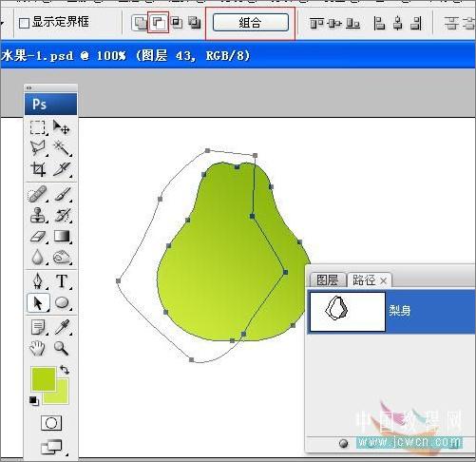Screen dimensions: 476x462
Task: Open the foreground color swatch
Action: coord(44,378)
